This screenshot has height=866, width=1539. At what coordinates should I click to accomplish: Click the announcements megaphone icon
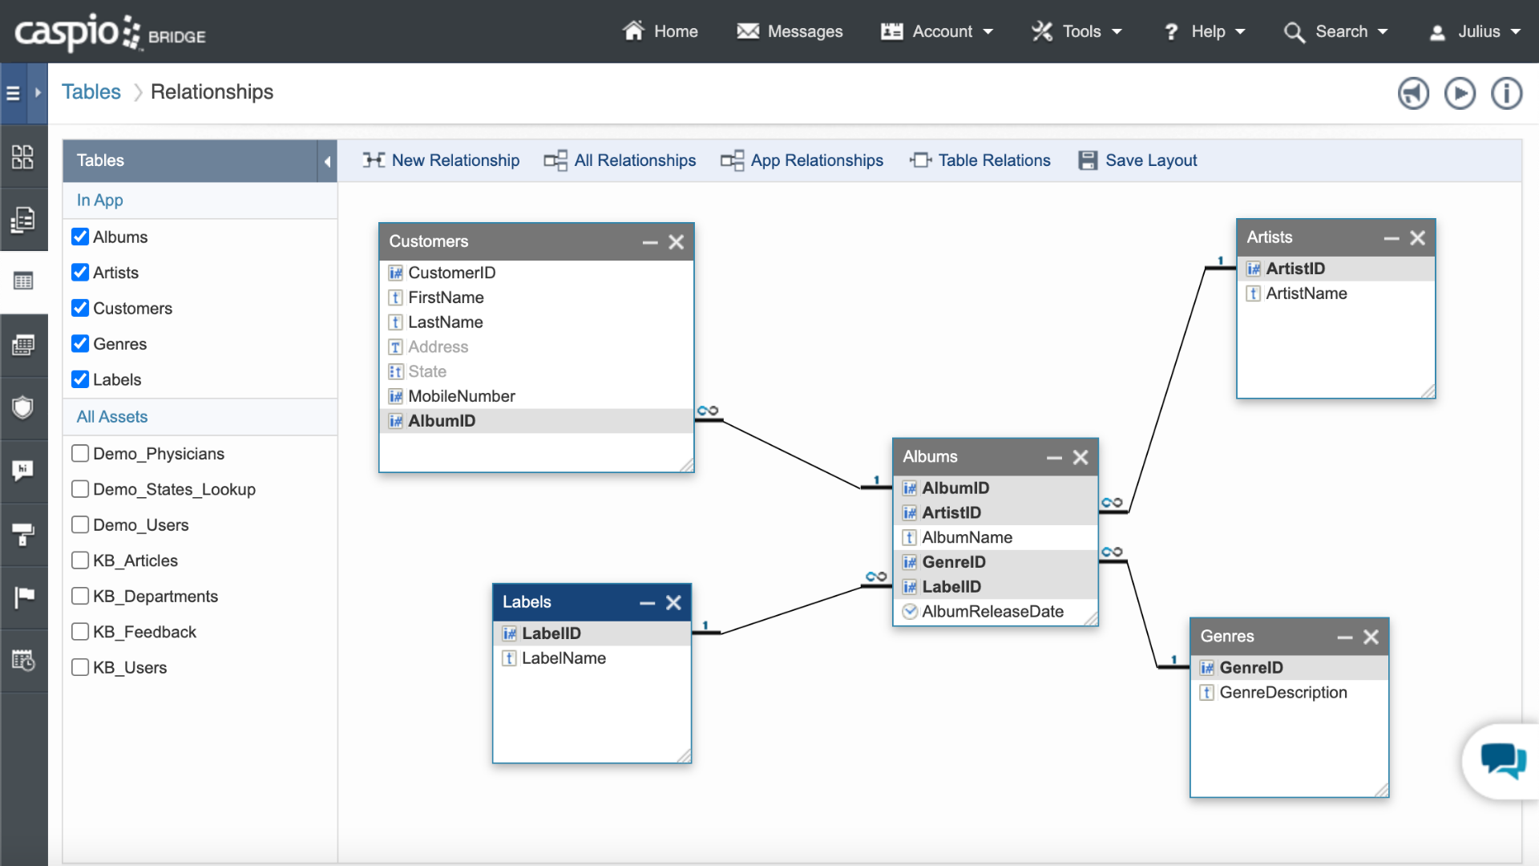[1413, 93]
